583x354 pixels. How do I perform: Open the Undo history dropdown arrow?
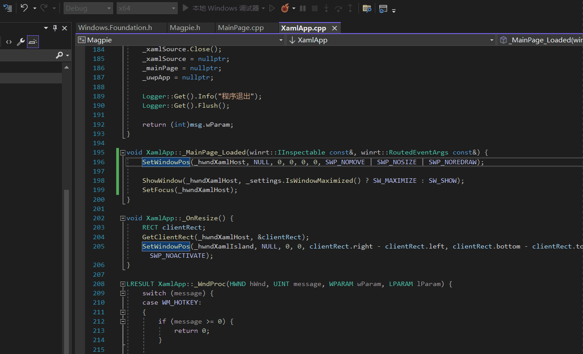coord(34,8)
